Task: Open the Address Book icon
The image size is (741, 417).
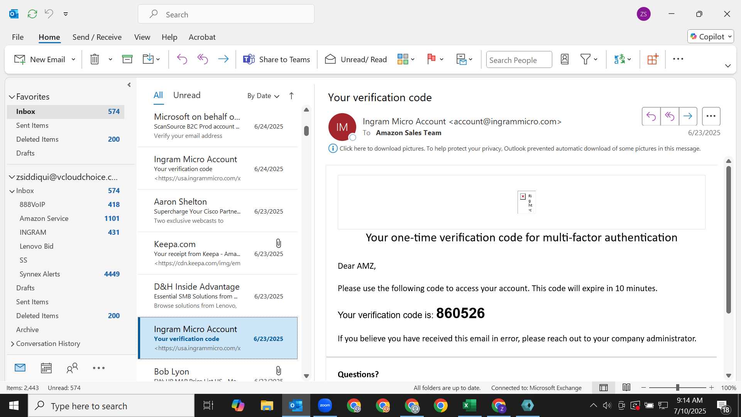Action: point(565,59)
